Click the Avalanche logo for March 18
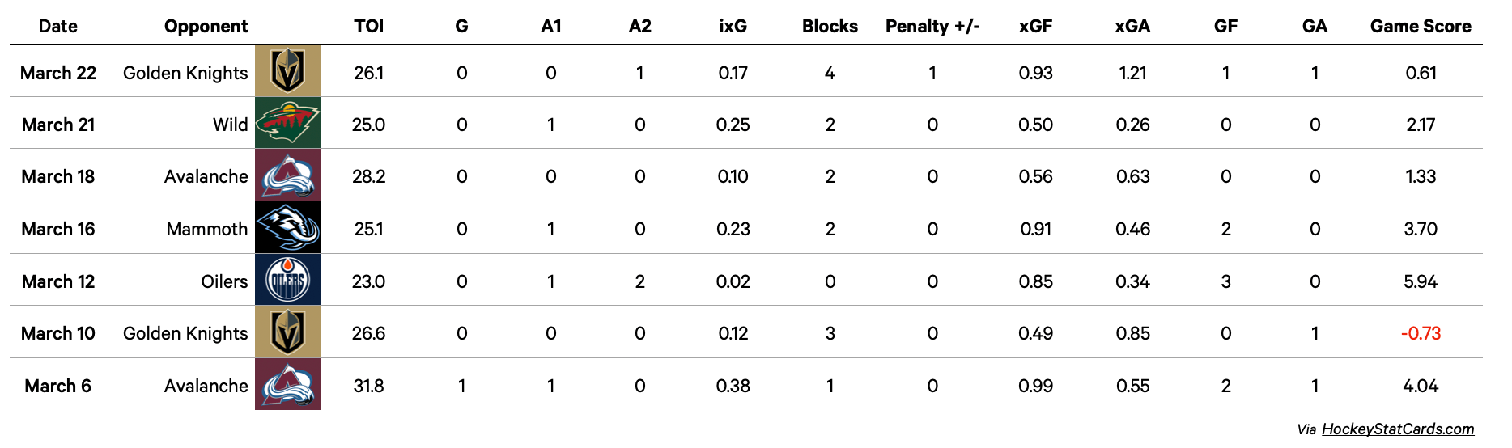 tap(287, 175)
